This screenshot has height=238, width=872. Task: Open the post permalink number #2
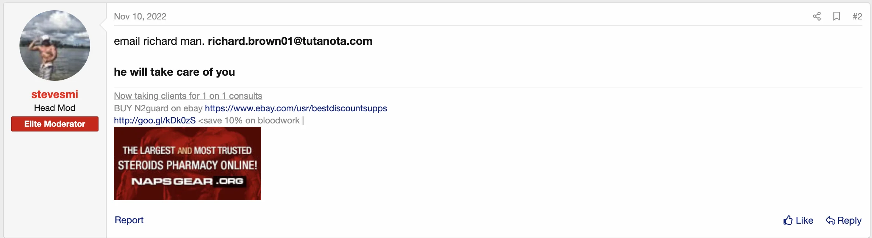[x=857, y=17]
